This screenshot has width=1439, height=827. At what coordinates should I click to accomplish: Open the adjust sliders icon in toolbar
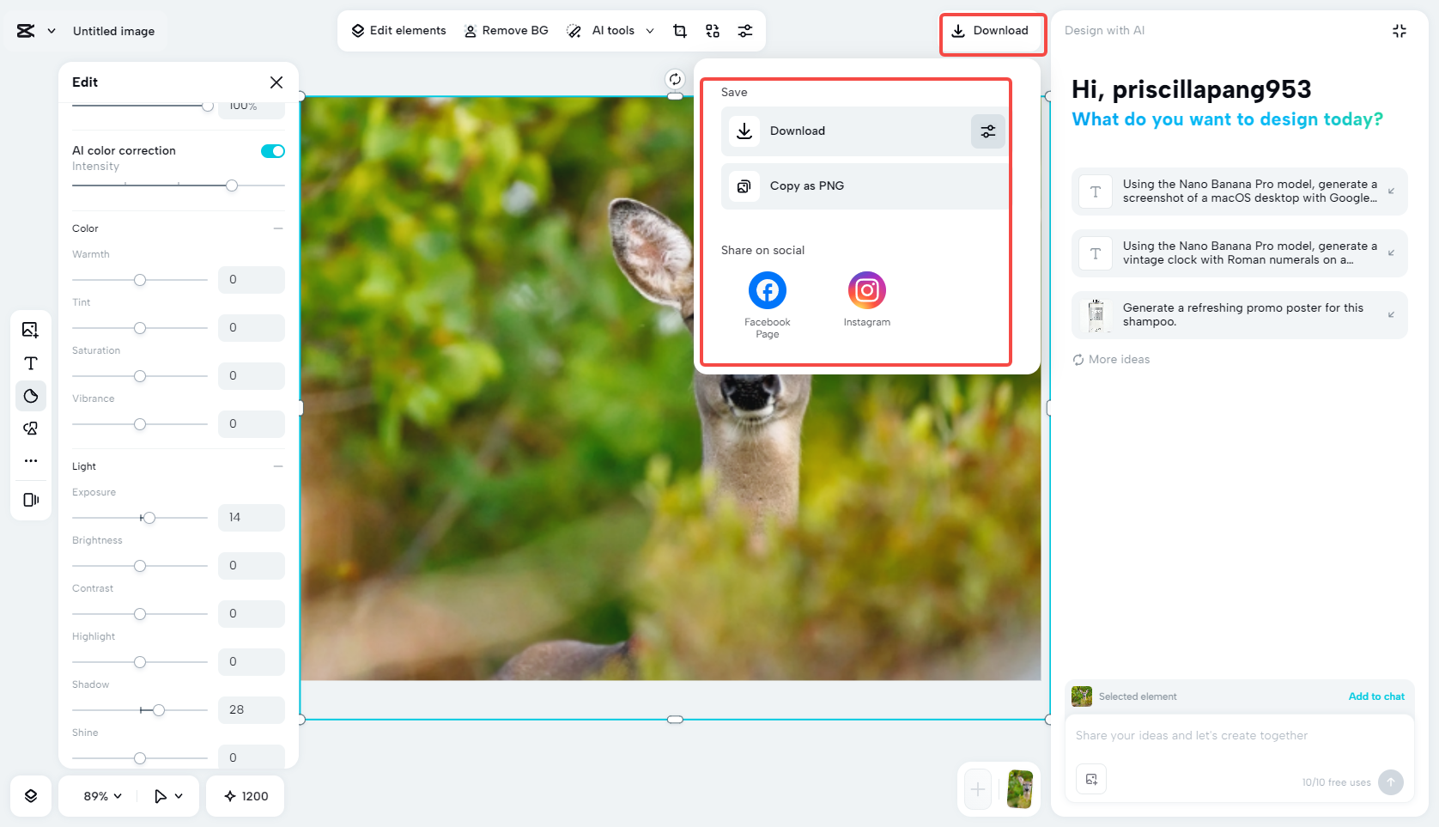(x=745, y=31)
